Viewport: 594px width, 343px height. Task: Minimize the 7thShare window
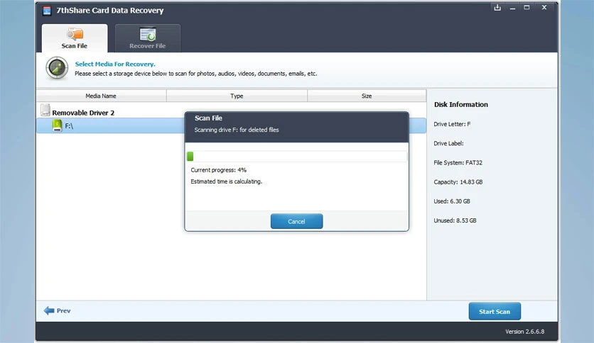[512, 8]
